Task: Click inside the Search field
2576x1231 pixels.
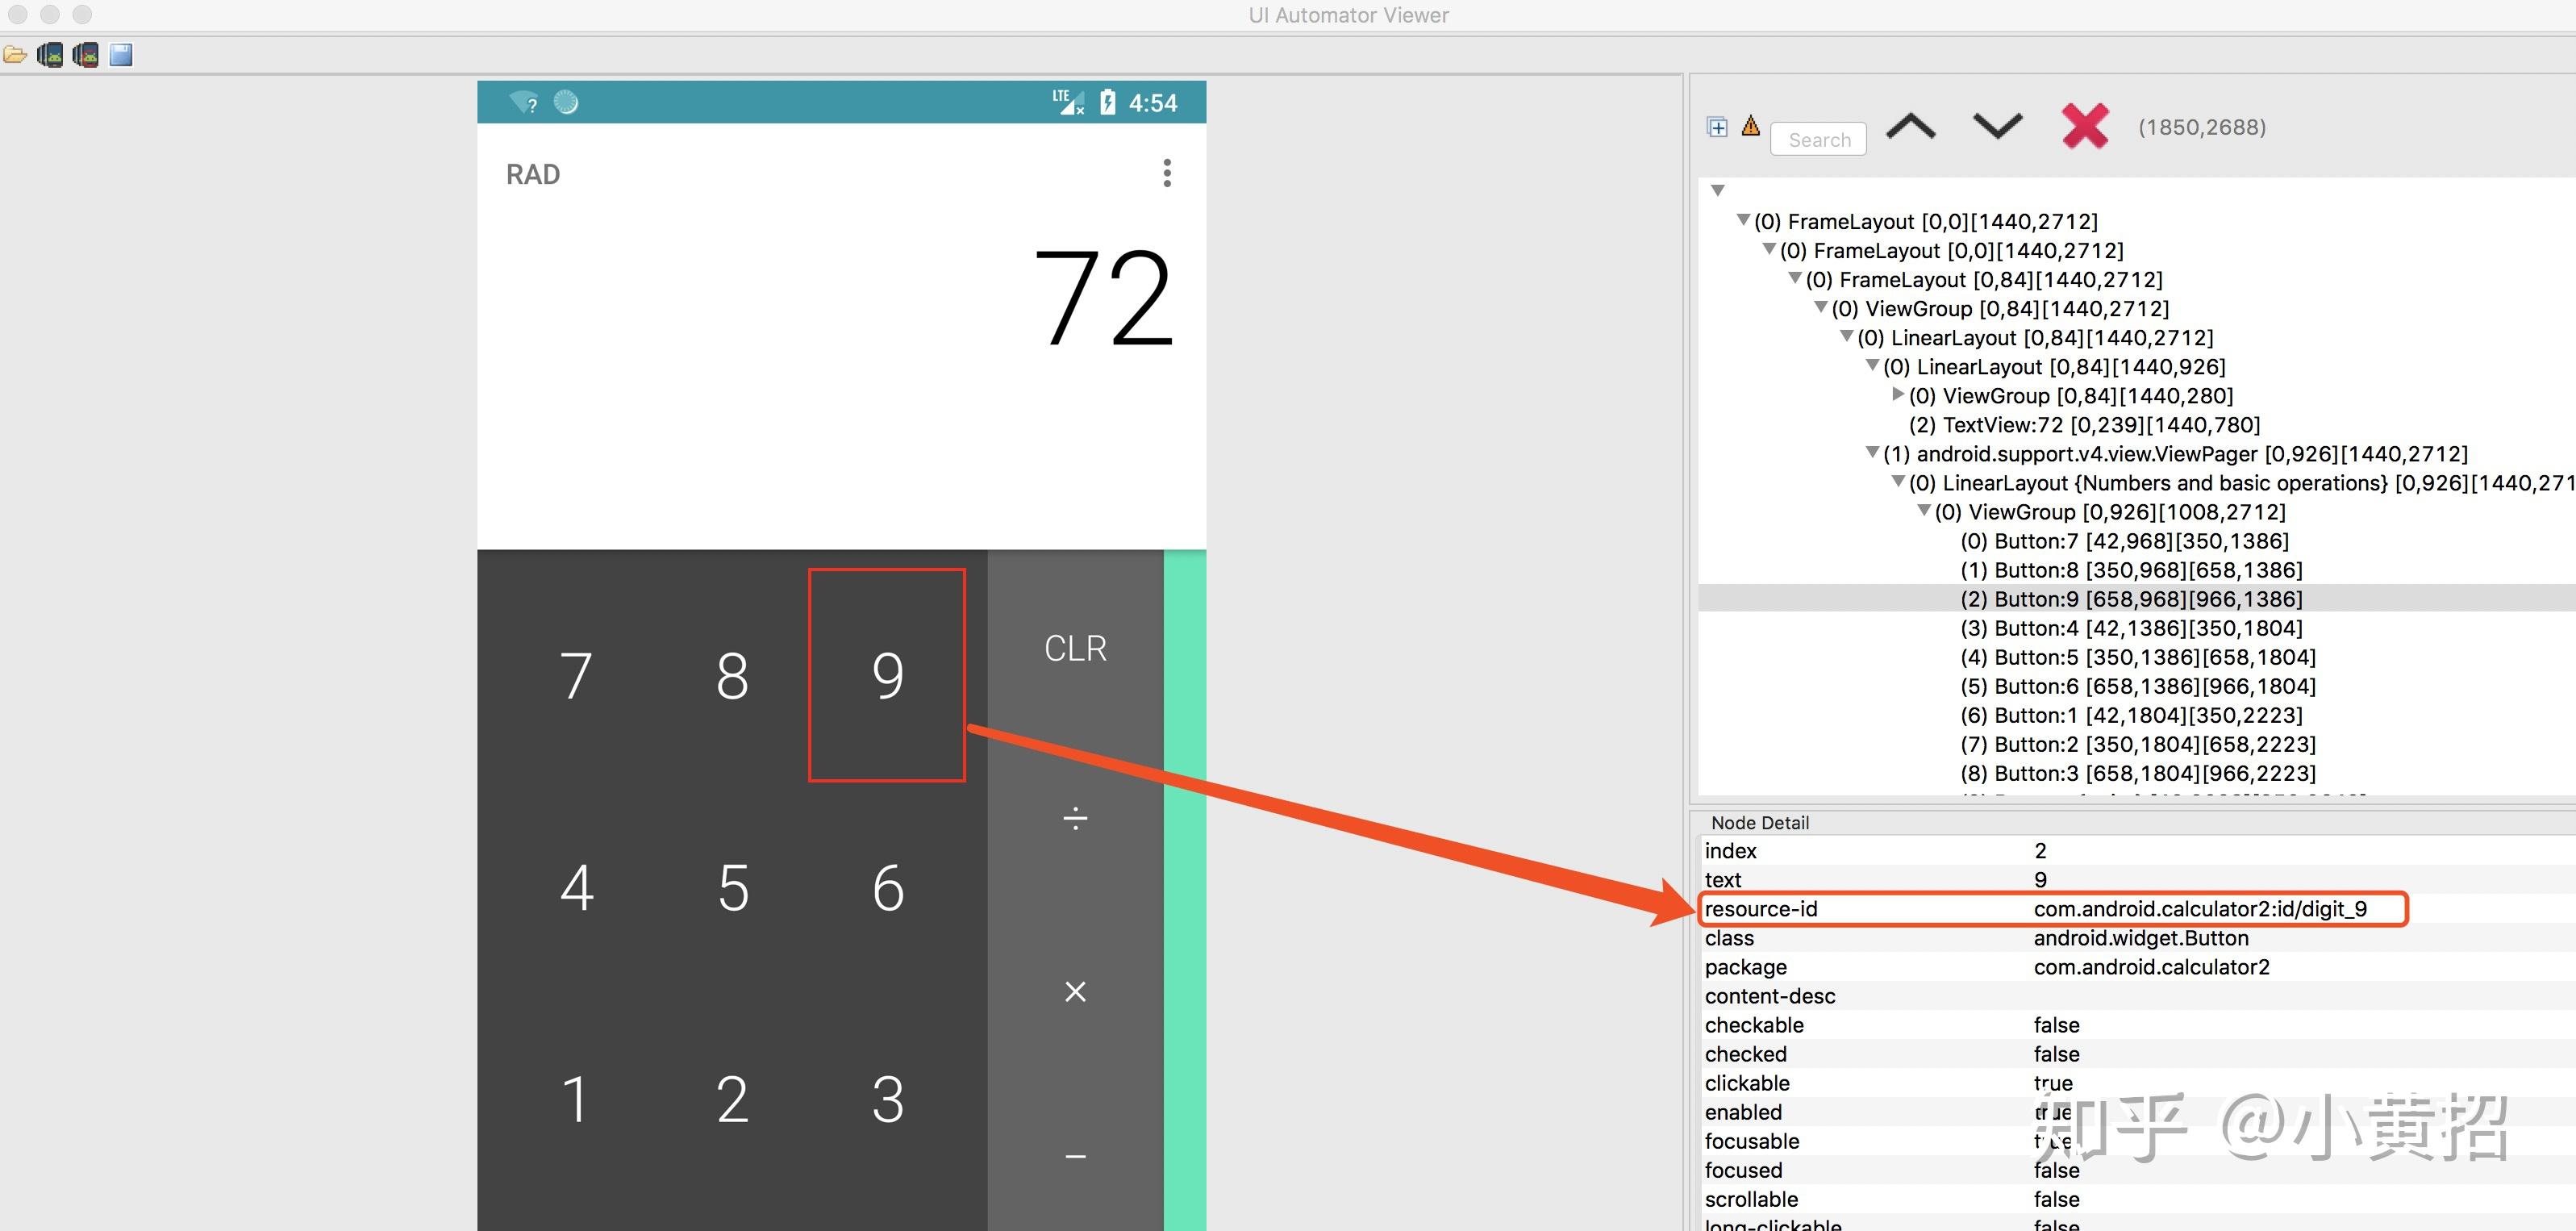Action: pyautogui.click(x=1818, y=139)
